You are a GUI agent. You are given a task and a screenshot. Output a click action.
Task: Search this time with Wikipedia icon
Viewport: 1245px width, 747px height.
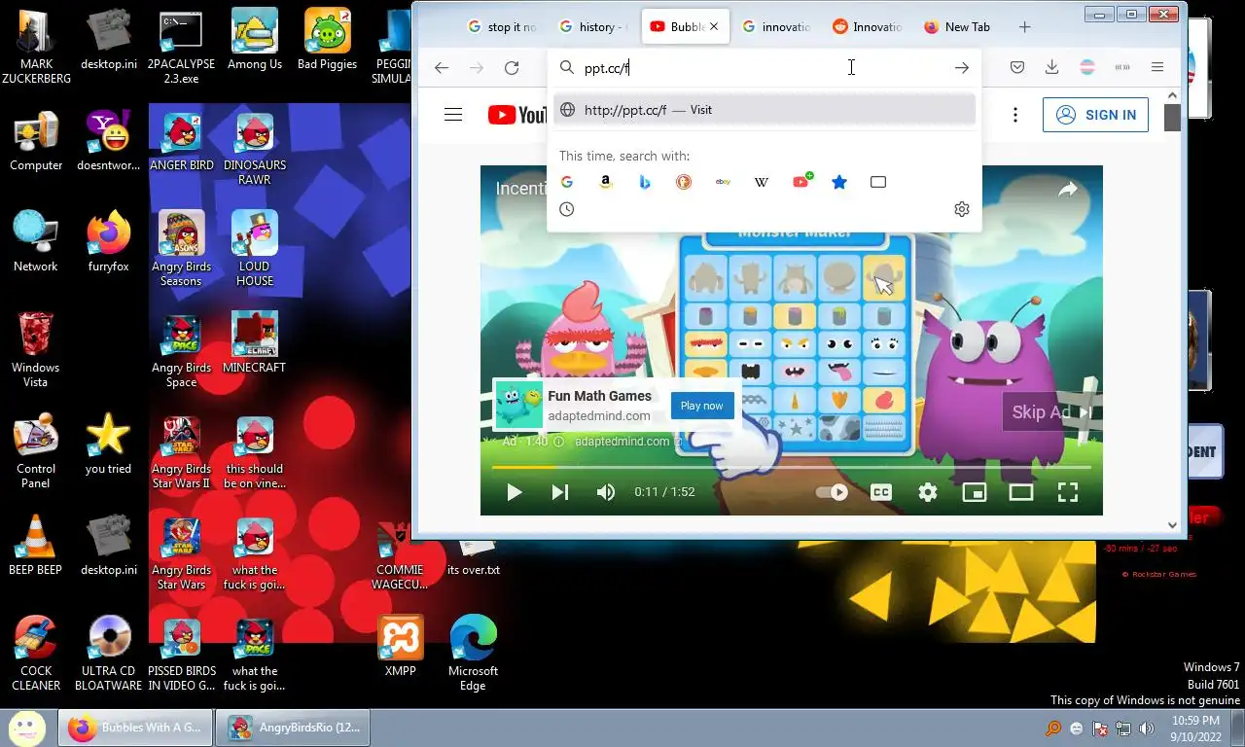click(762, 182)
